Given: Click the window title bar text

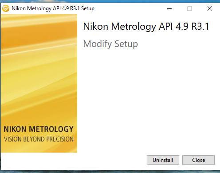Looking at the screenshot, I should coord(53,8).
